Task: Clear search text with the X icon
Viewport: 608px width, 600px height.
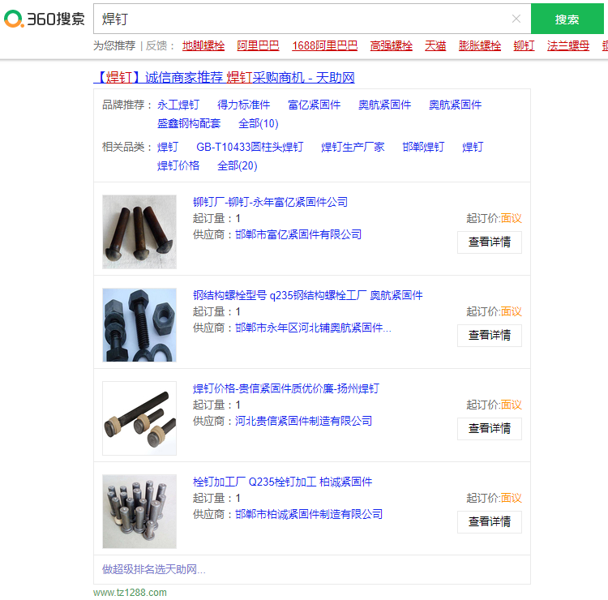Action: [x=516, y=19]
